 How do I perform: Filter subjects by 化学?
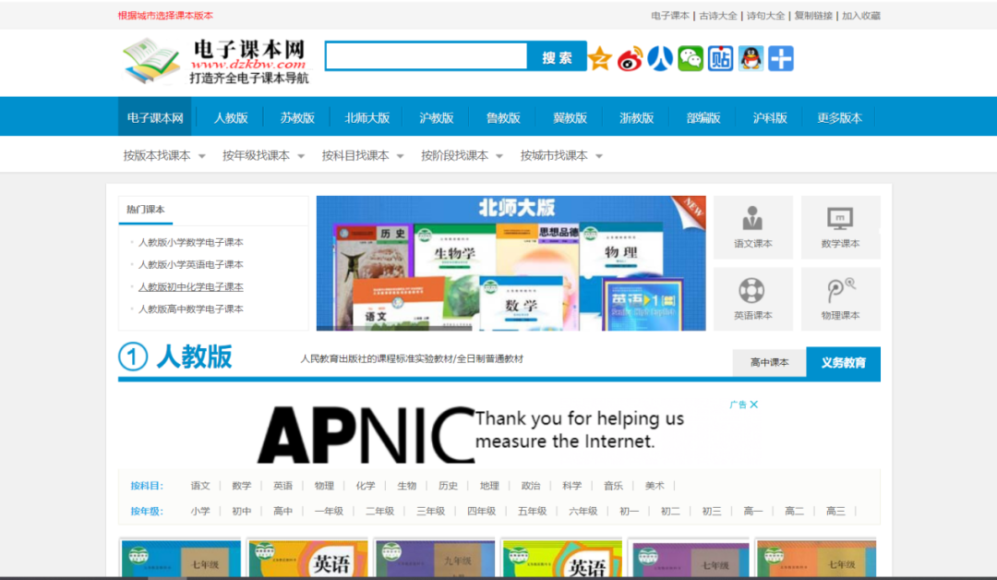(x=366, y=485)
